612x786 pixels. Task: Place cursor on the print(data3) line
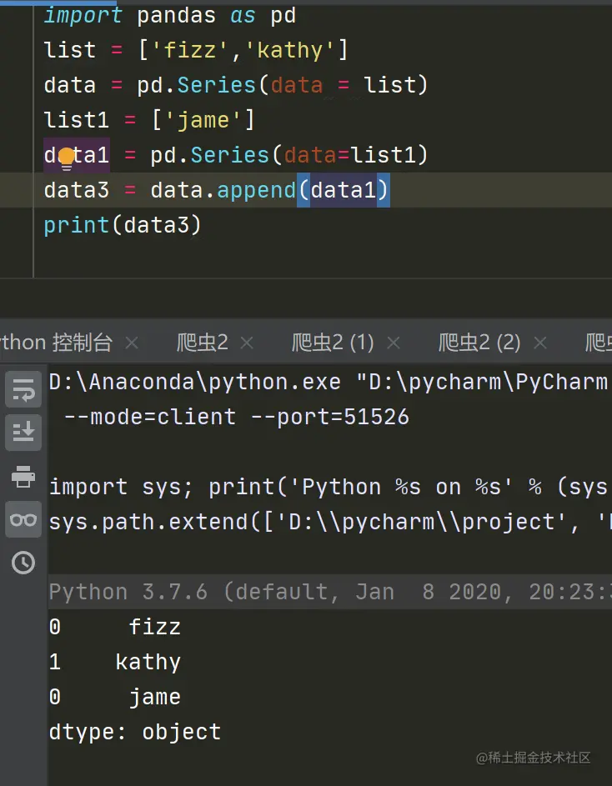point(123,225)
